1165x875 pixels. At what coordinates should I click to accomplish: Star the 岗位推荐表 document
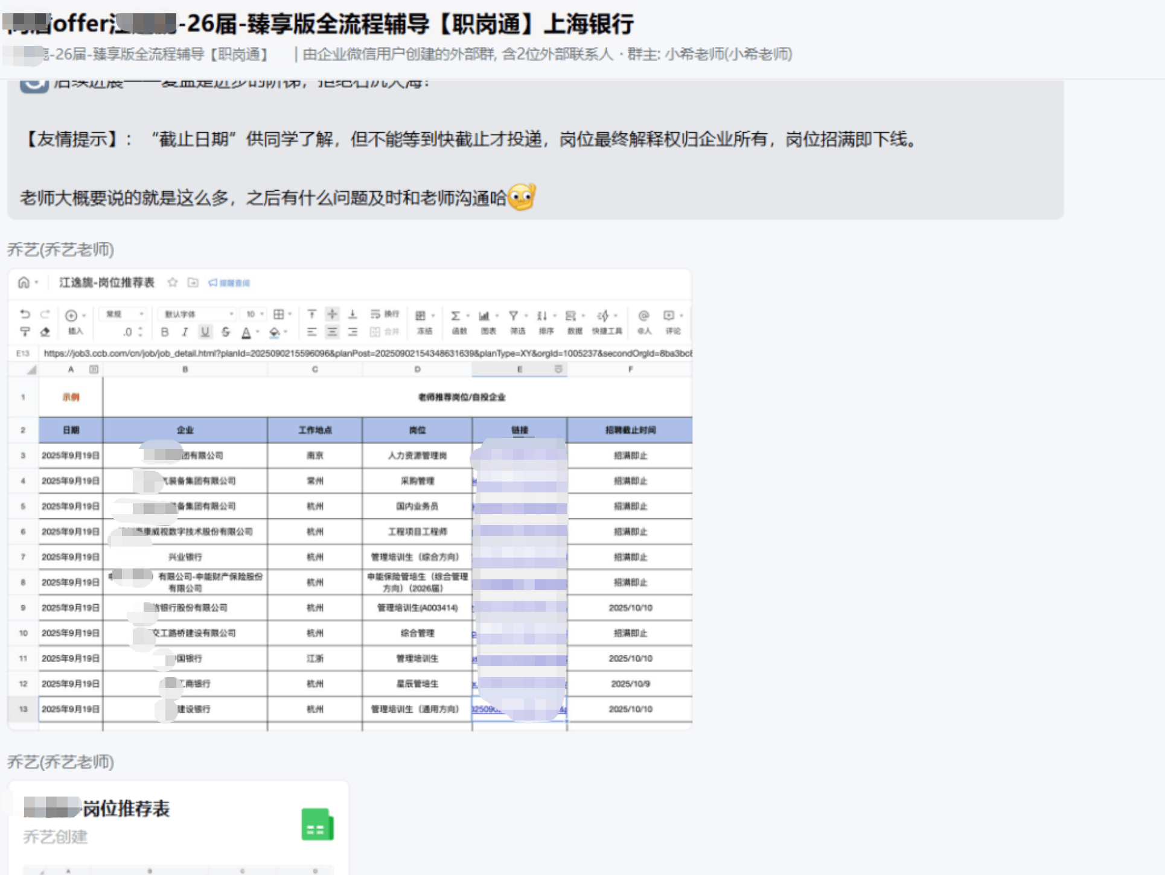click(x=173, y=282)
